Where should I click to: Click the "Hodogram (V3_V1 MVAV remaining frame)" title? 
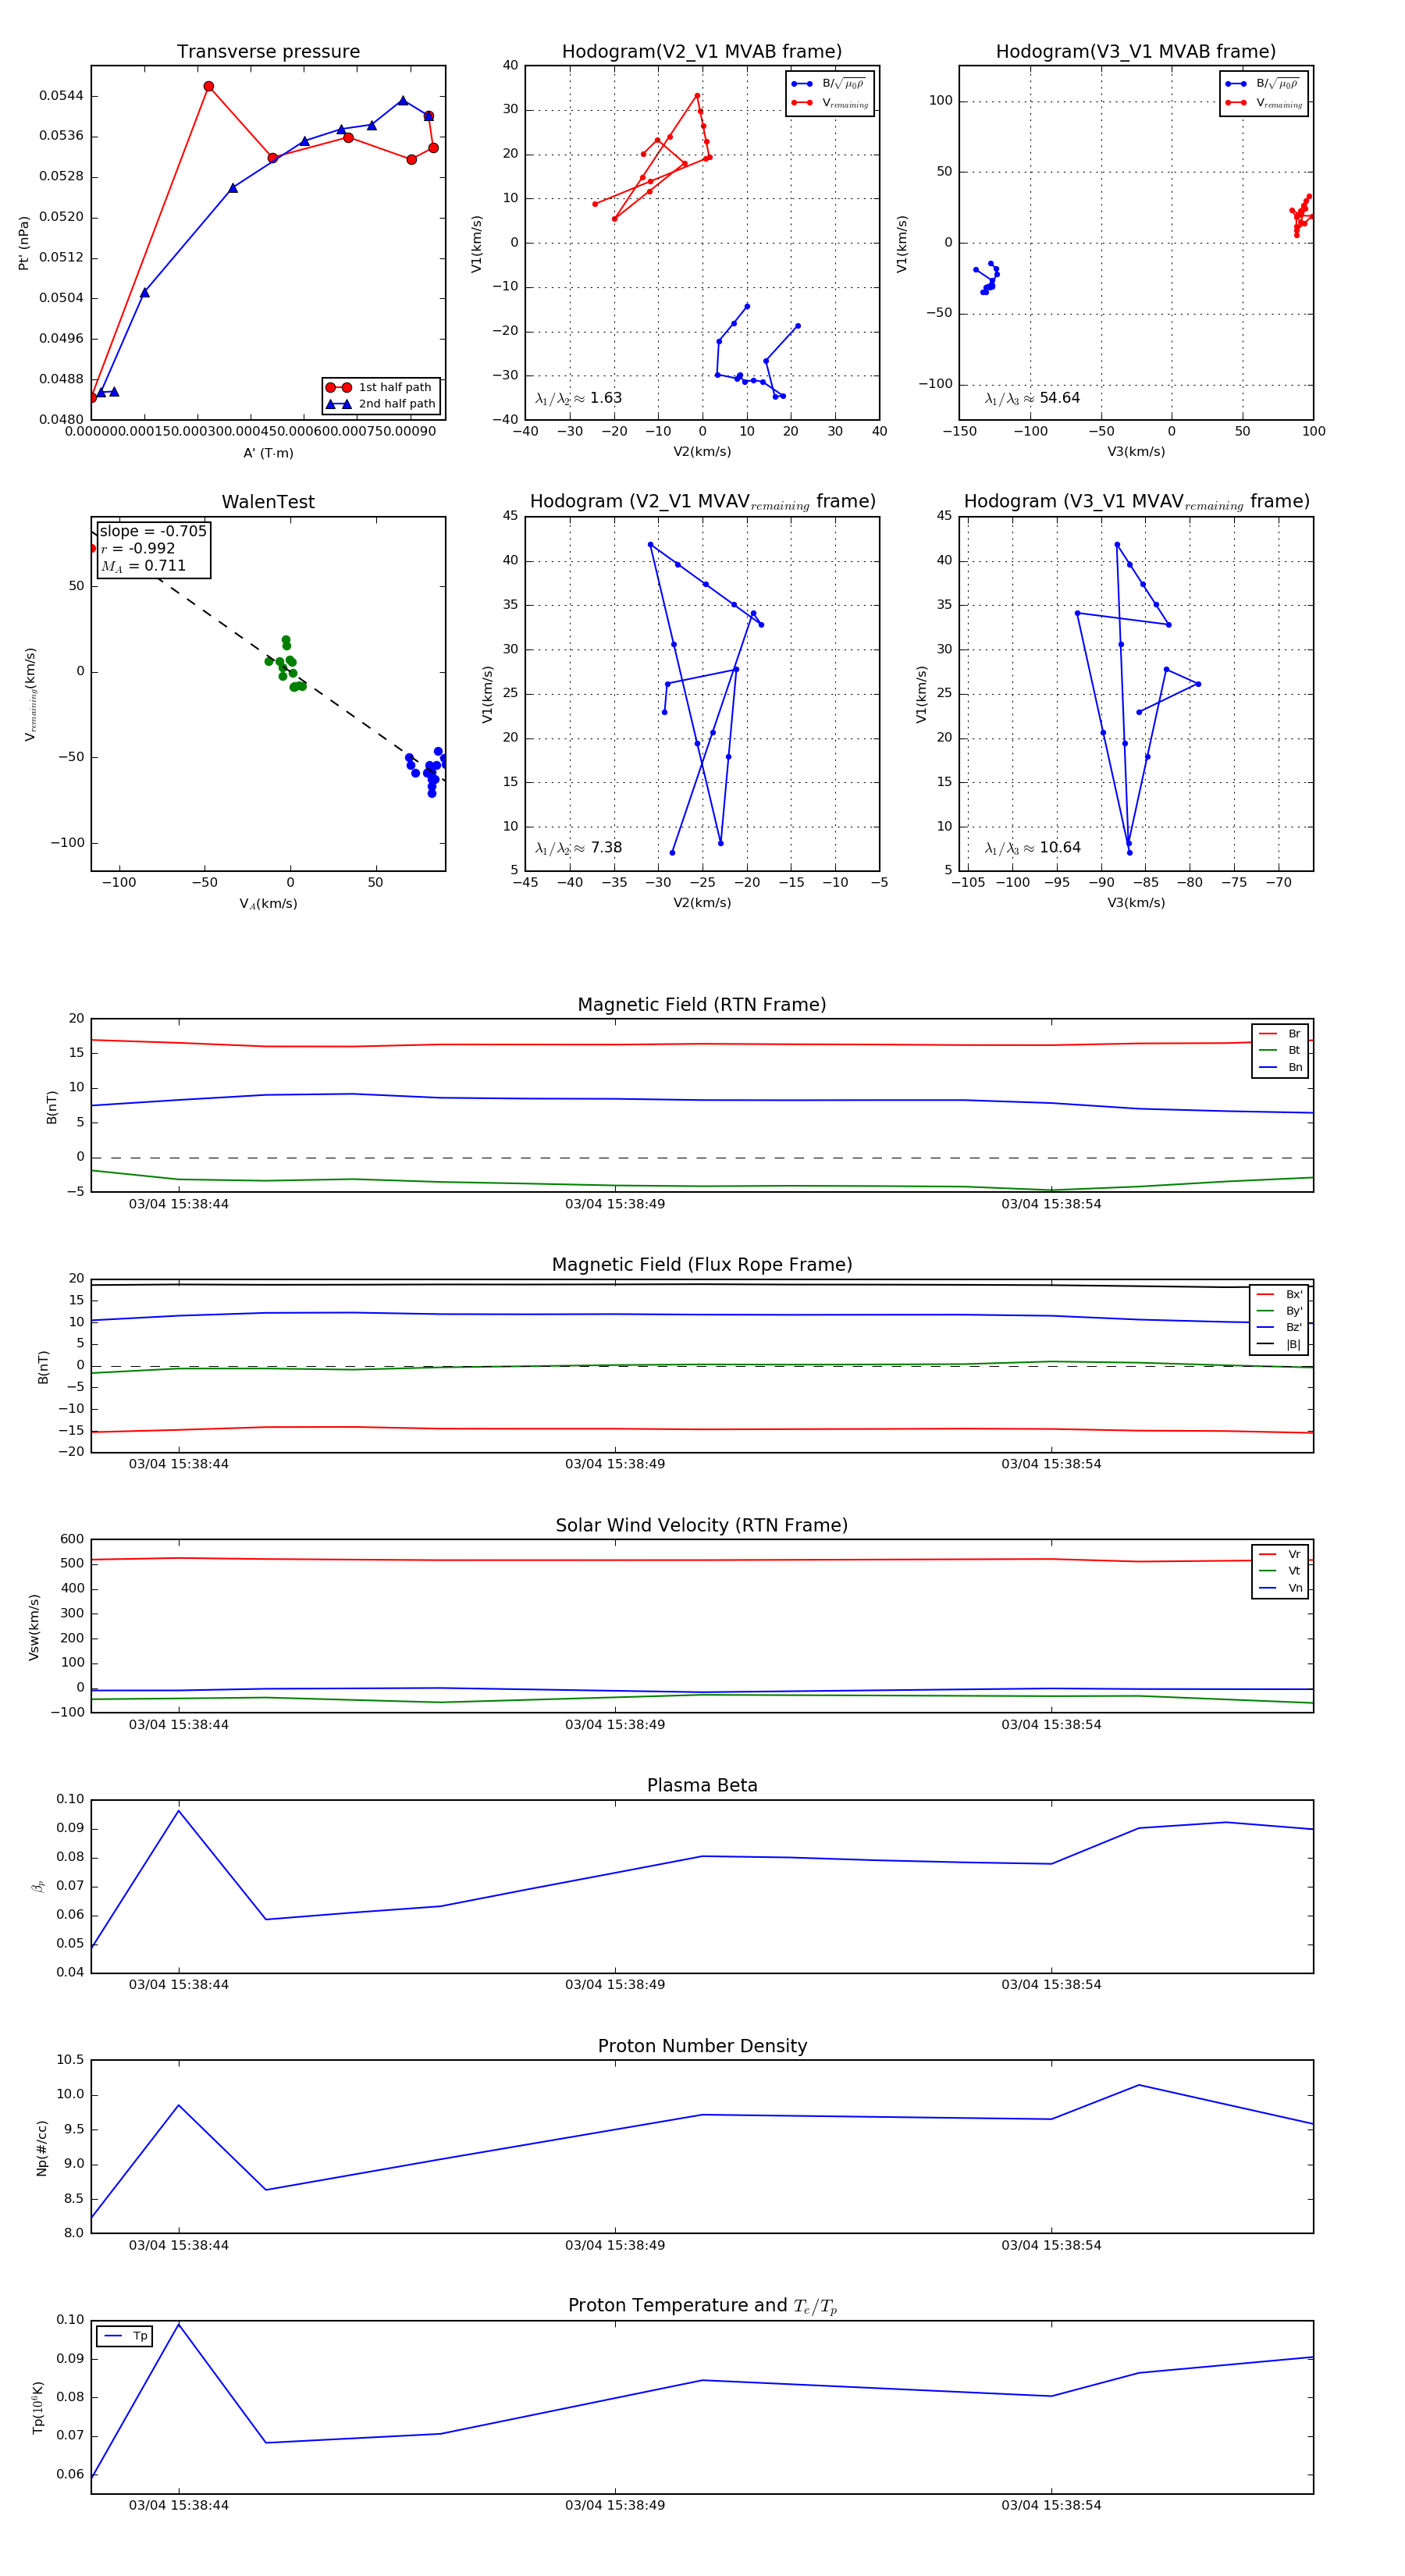click(1136, 502)
